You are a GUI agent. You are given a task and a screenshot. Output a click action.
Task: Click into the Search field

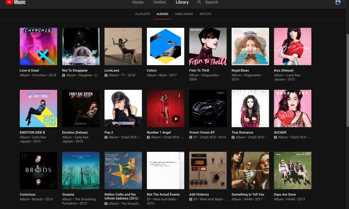pos(212,2)
